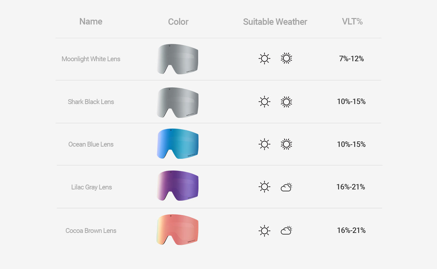Select the Ocean Blue lens swatch
Screen dimensions: 437x269
click(x=178, y=144)
